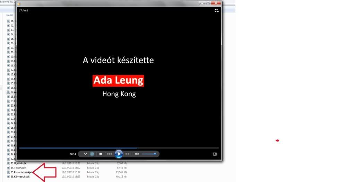Click file icon of row 02.
Screen dimensions: 355x182
click(x=8, y=26)
